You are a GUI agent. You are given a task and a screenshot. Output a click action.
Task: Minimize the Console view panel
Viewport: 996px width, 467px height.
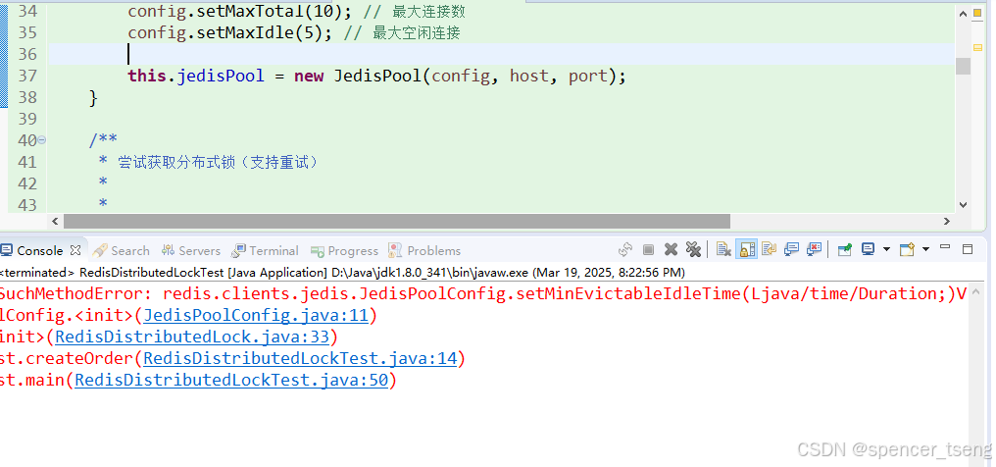[945, 246]
